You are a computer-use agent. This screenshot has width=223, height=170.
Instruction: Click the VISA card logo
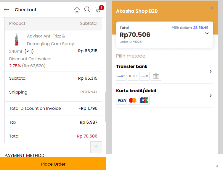click(121, 100)
